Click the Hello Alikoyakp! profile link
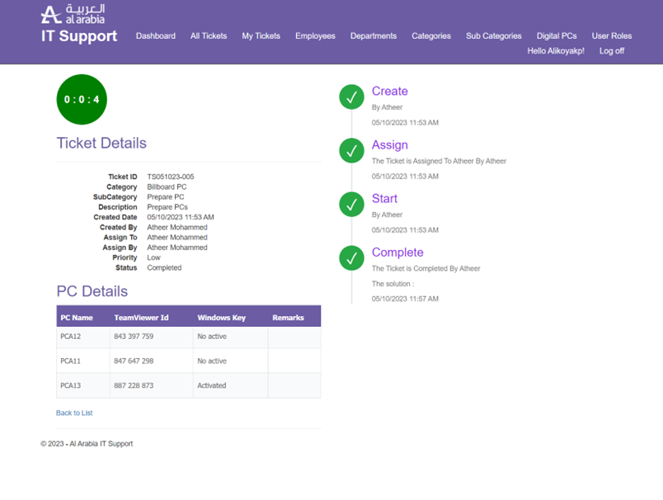The height and width of the screenshot is (500, 663). [x=555, y=51]
